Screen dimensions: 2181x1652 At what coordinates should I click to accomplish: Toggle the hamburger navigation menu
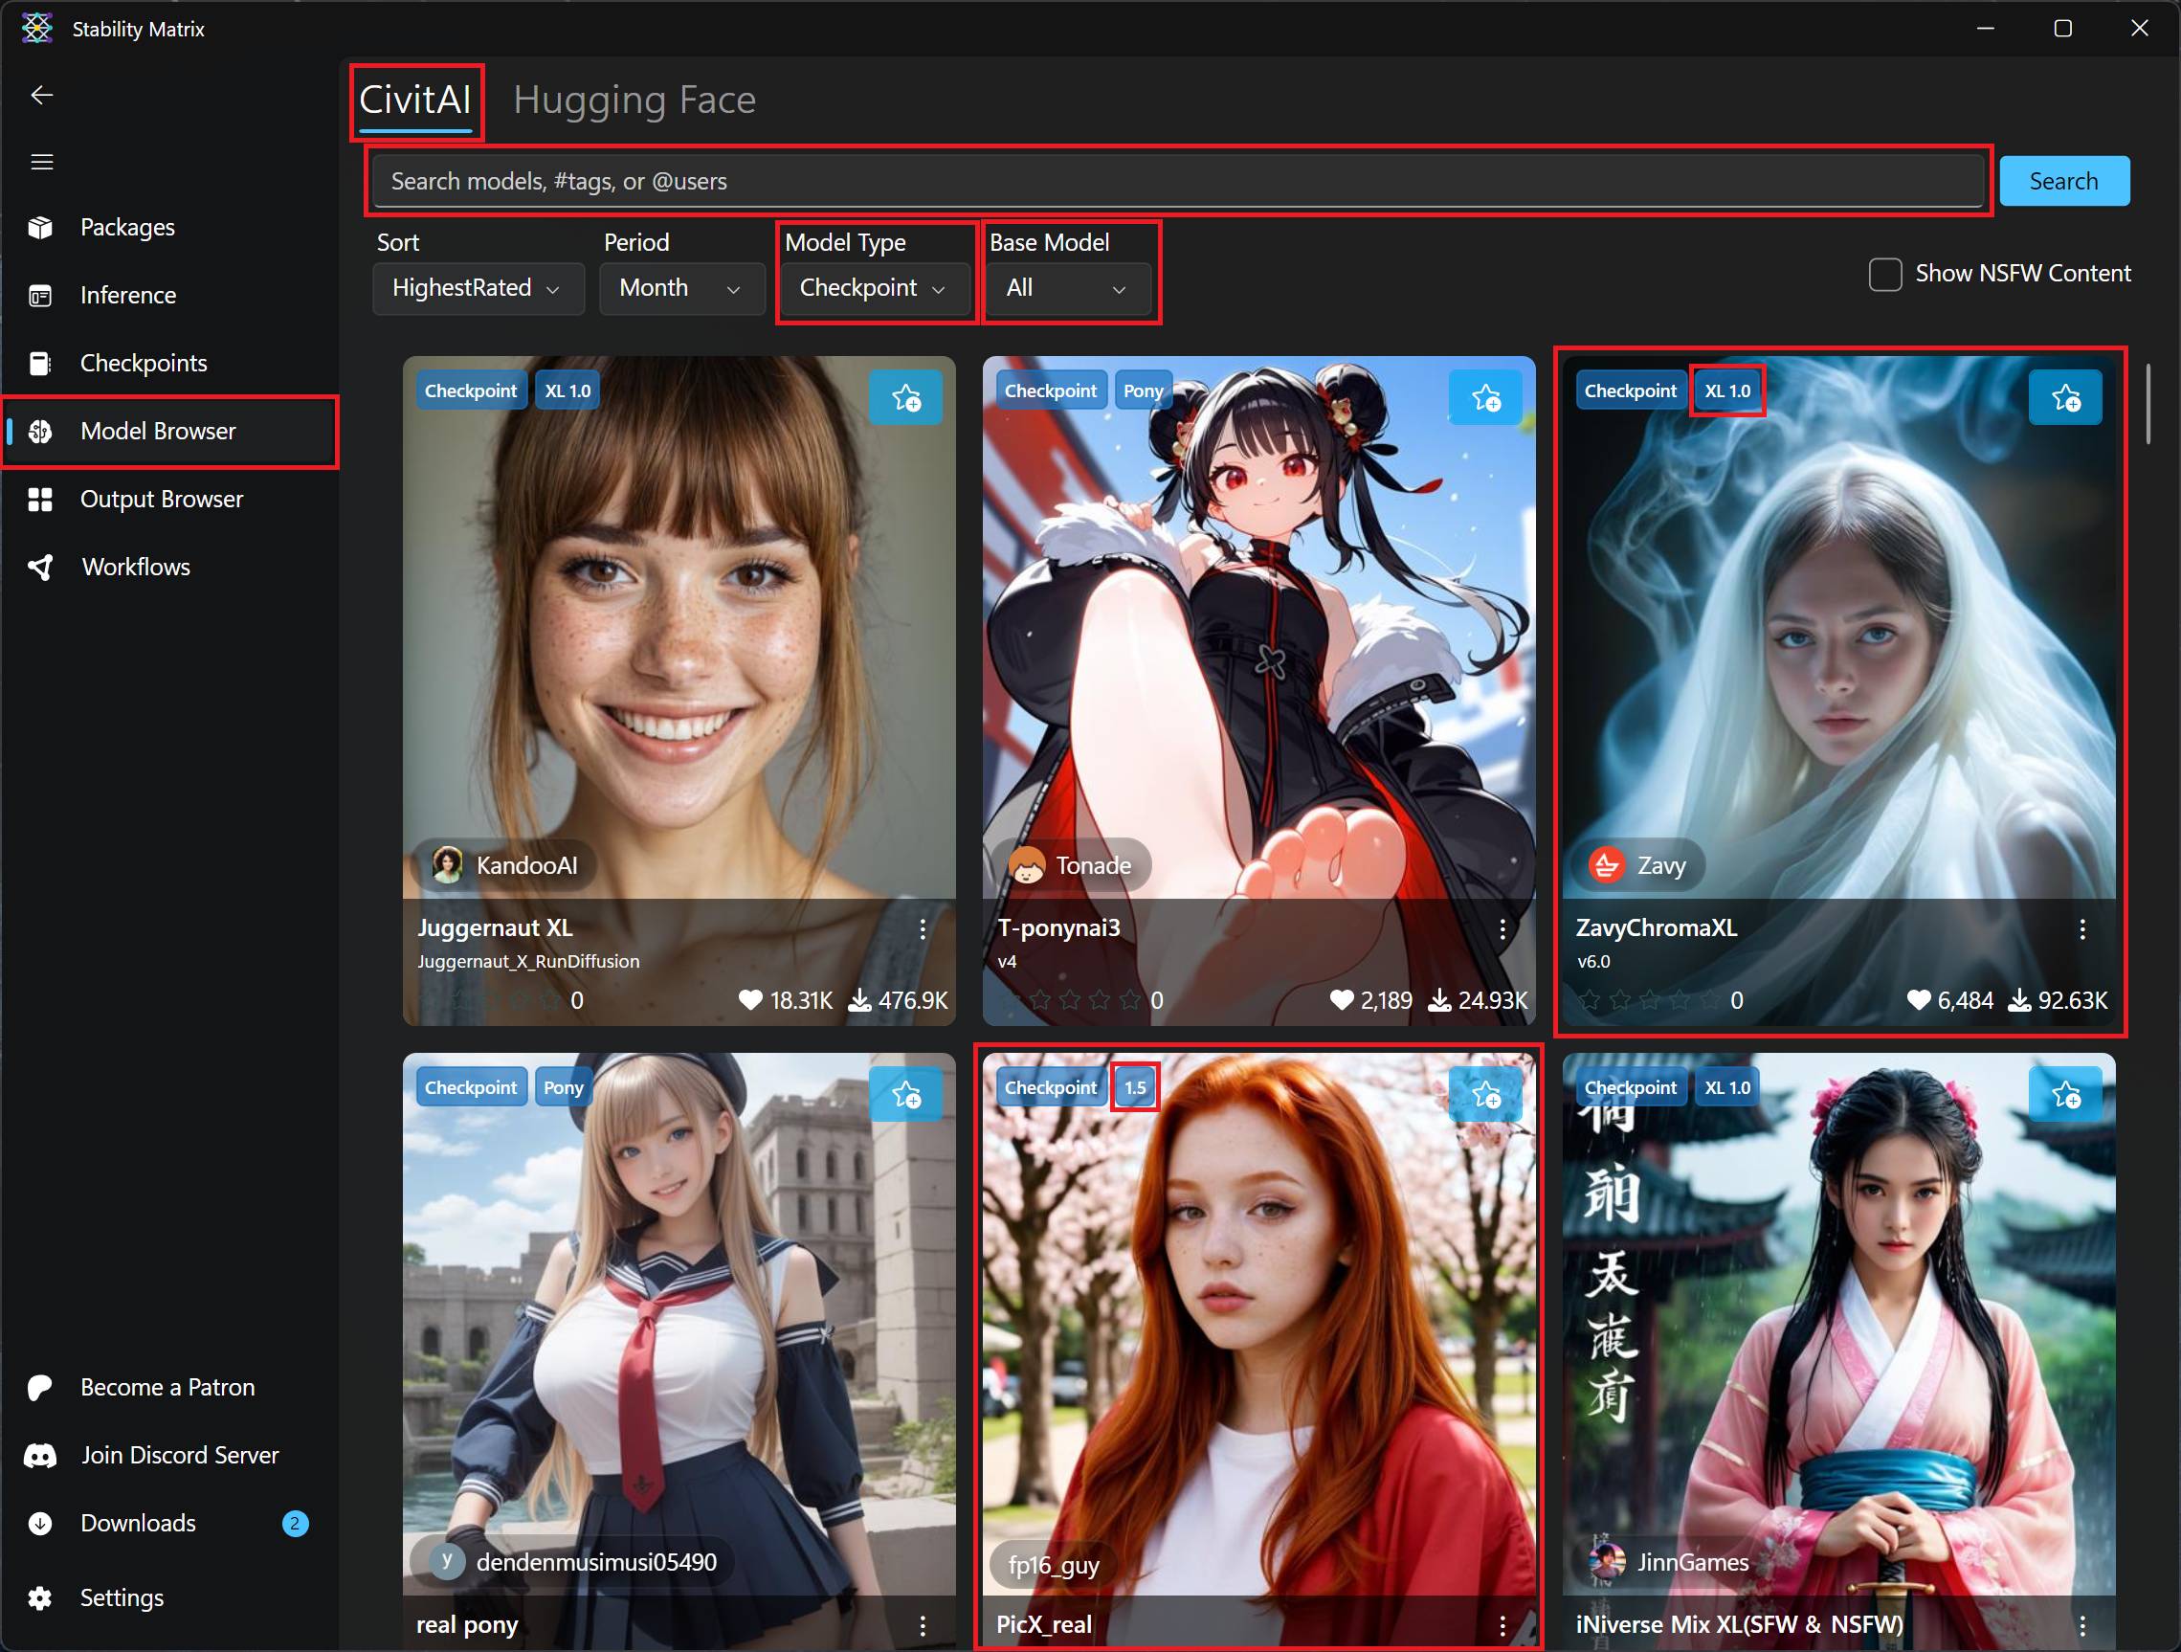[x=41, y=162]
